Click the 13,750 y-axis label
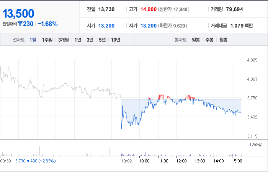The height and width of the screenshot is (172, 268). click(x=251, y=98)
